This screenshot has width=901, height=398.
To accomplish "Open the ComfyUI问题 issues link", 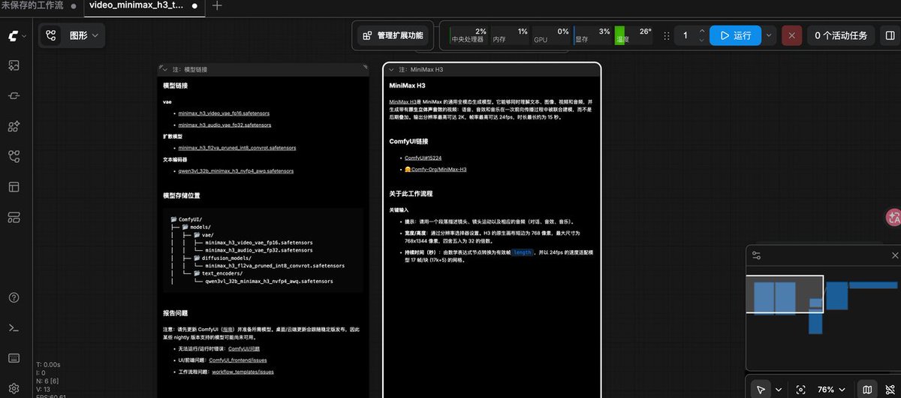I will (243, 349).
